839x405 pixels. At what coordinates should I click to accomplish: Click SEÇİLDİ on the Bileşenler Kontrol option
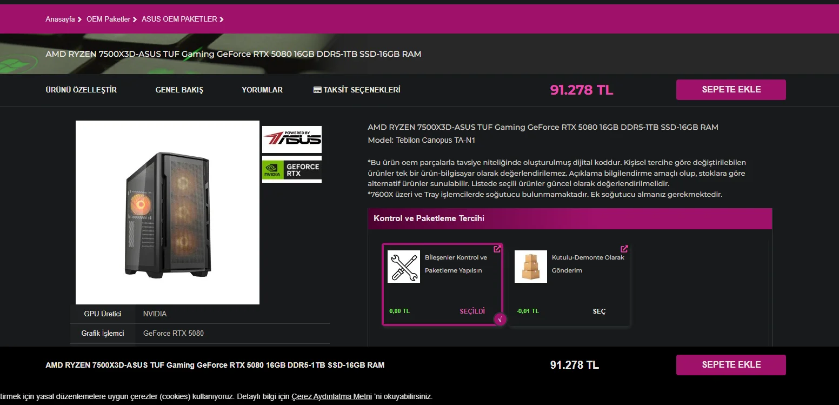click(x=472, y=311)
